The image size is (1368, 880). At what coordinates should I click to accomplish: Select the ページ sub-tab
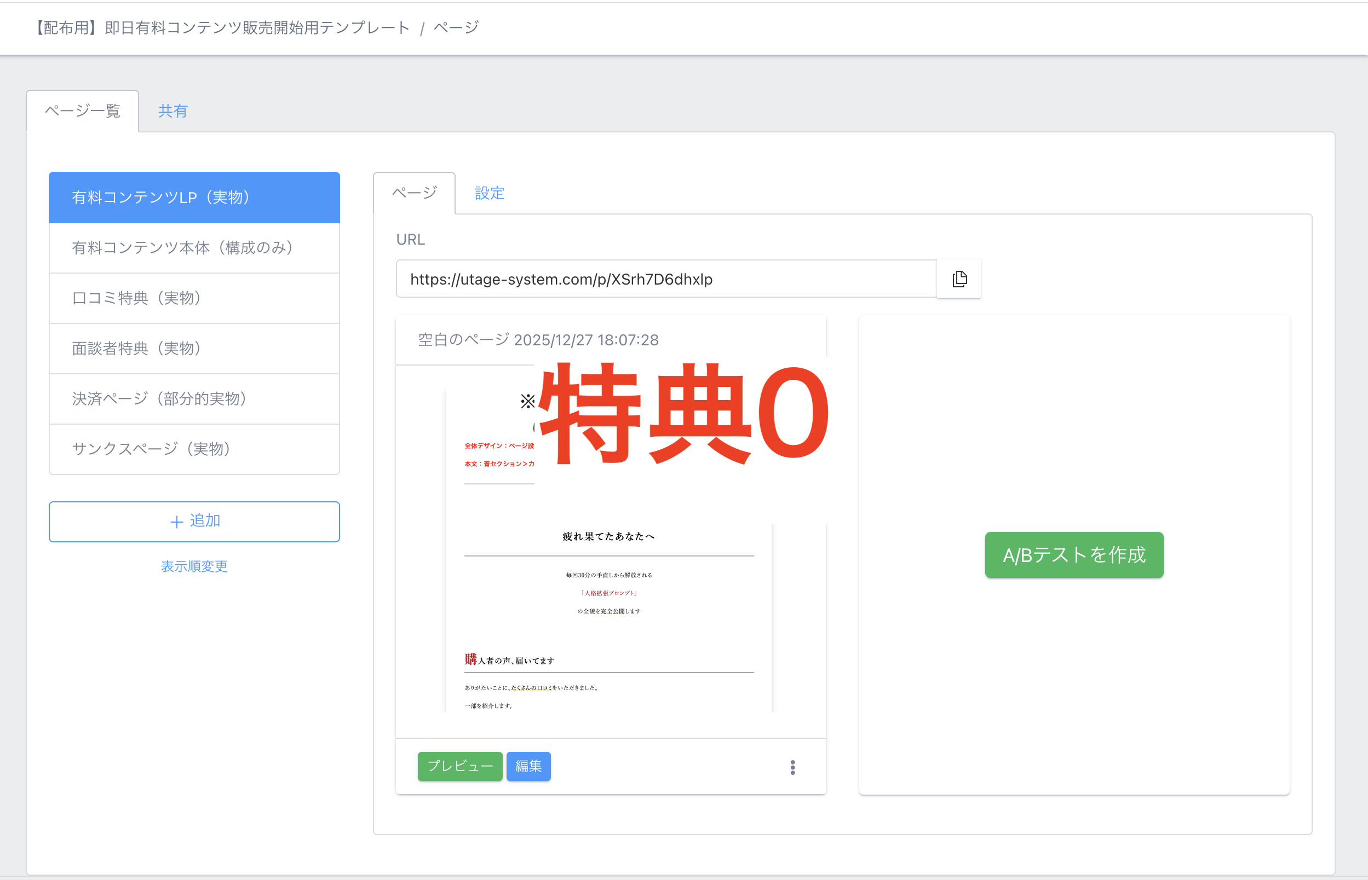pos(415,193)
